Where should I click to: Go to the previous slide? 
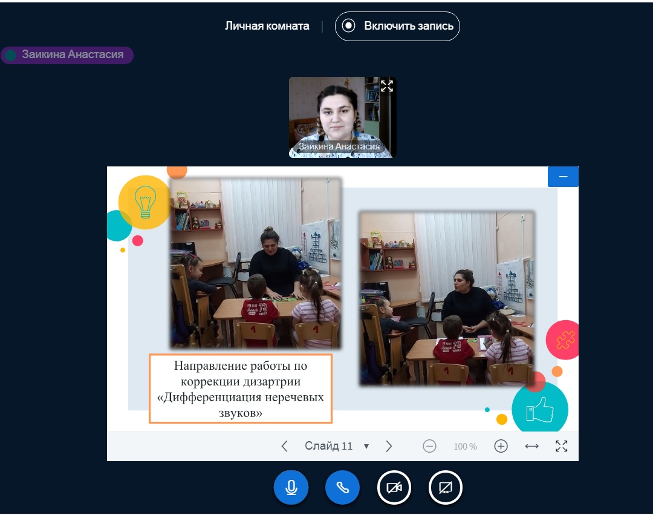[285, 446]
